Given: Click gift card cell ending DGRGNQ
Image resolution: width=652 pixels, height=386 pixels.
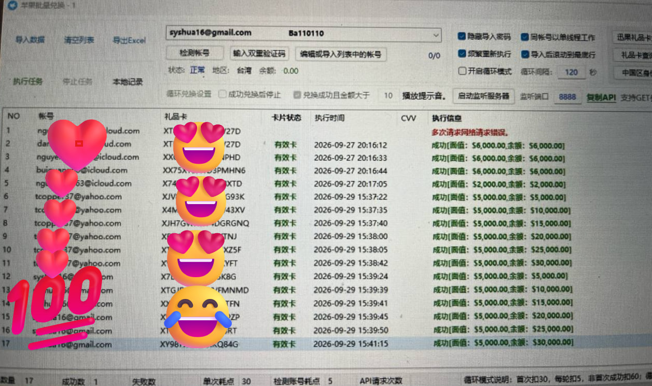Looking at the screenshot, I should pyautogui.click(x=206, y=223).
